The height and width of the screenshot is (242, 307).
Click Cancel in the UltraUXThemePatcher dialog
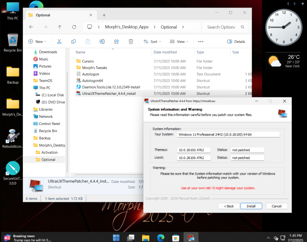[x=277, y=206]
